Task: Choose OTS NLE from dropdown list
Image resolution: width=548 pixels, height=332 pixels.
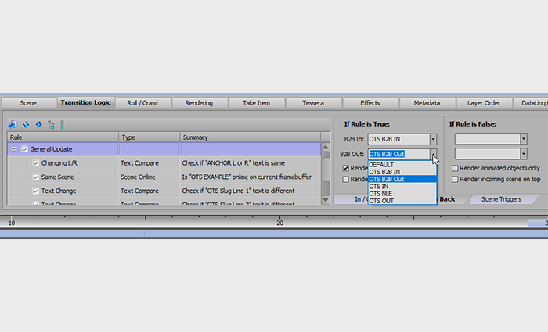Action: pyautogui.click(x=381, y=193)
